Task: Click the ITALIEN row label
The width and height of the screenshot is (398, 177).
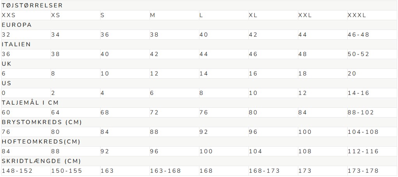Action: 16,44
